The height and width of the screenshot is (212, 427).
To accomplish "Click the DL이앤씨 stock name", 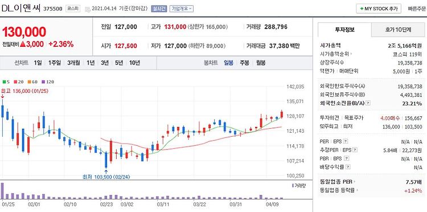I will [x=21, y=9].
